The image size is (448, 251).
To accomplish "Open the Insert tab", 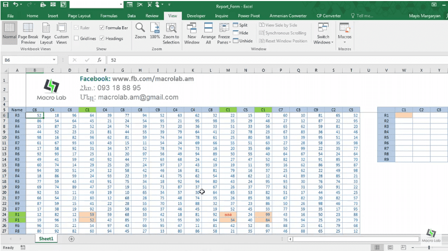I will pyautogui.click(x=53, y=16).
